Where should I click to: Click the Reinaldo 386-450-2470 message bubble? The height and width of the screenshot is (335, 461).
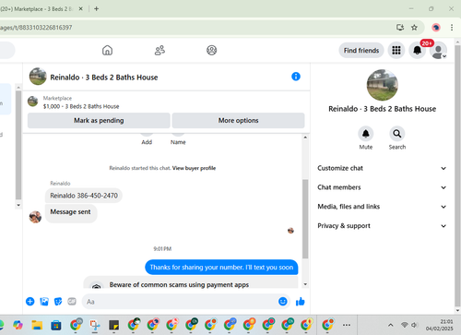84,196
